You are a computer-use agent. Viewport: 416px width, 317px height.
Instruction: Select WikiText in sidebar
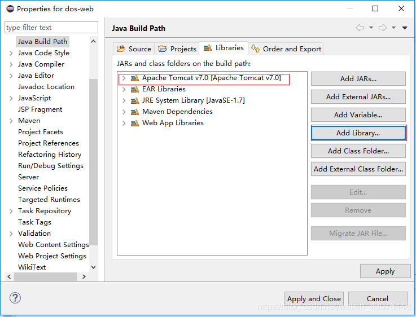32,267
